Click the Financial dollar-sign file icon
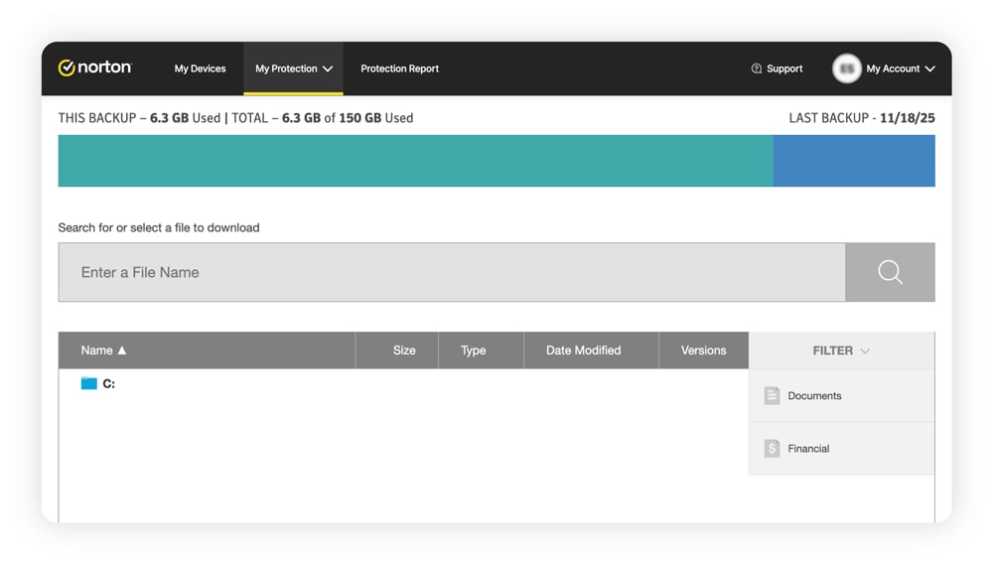The height and width of the screenshot is (564, 993). point(772,448)
